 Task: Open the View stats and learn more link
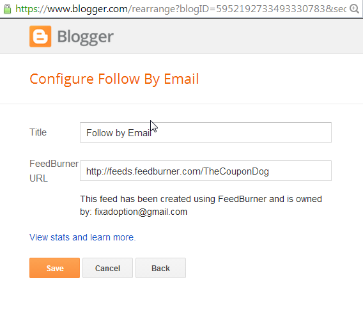pyautogui.click(x=82, y=237)
